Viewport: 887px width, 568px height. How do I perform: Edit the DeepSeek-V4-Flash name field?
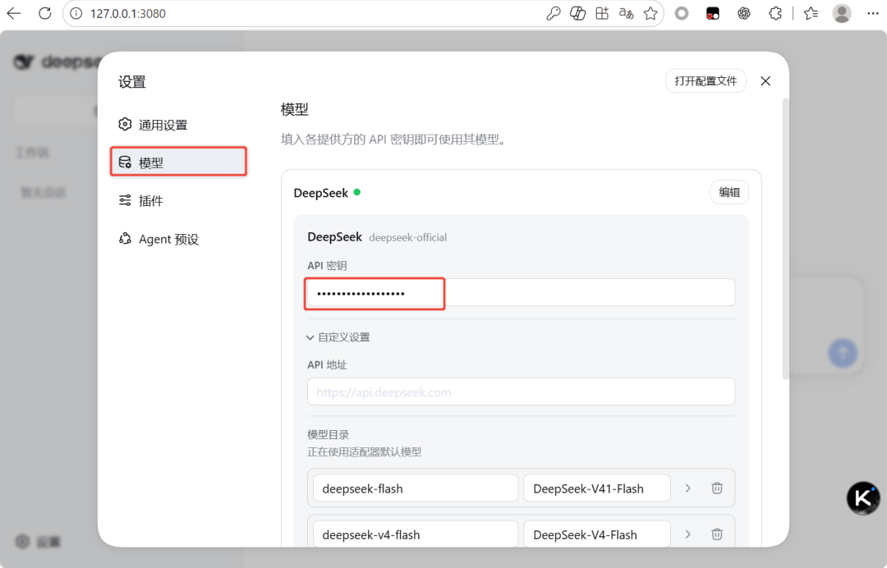pyautogui.click(x=597, y=534)
